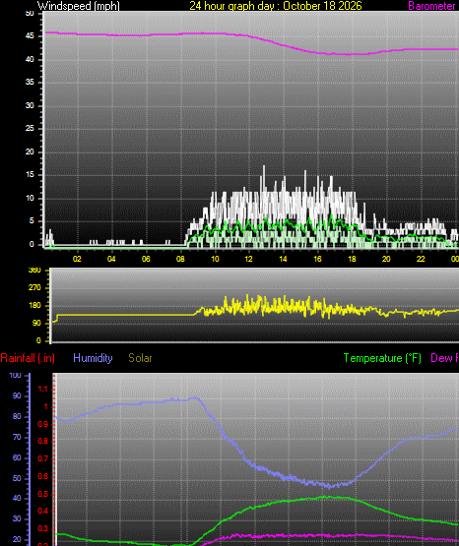459x546 pixels.
Task: Click the 15 mark on windspeed axis
Action: [x=30, y=175]
